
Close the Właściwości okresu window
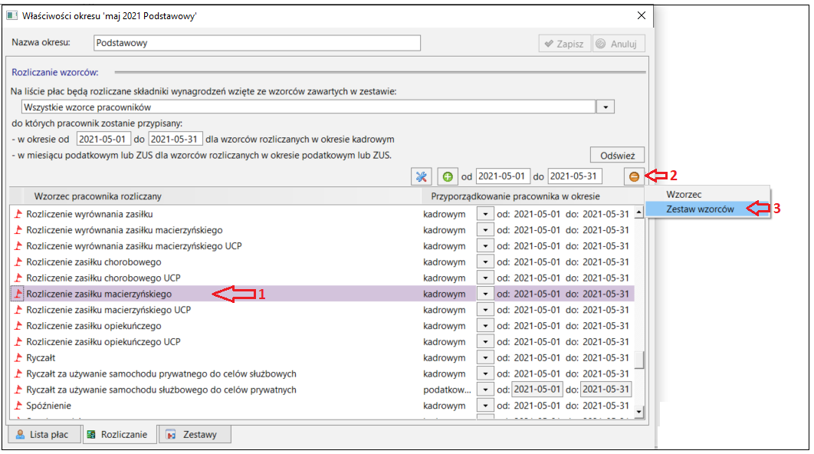pyautogui.click(x=642, y=15)
